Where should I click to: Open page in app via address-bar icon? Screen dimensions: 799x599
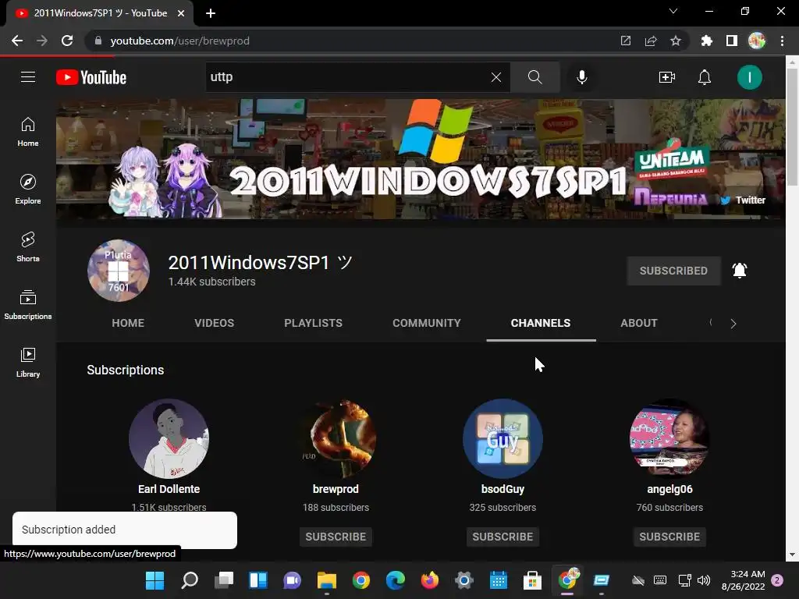click(x=625, y=41)
